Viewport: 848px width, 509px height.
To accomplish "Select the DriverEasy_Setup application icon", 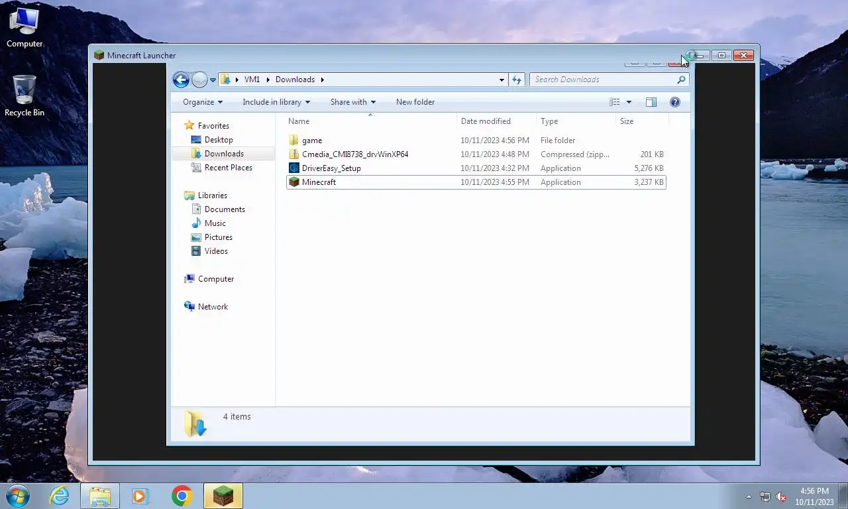I will [x=294, y=168].
